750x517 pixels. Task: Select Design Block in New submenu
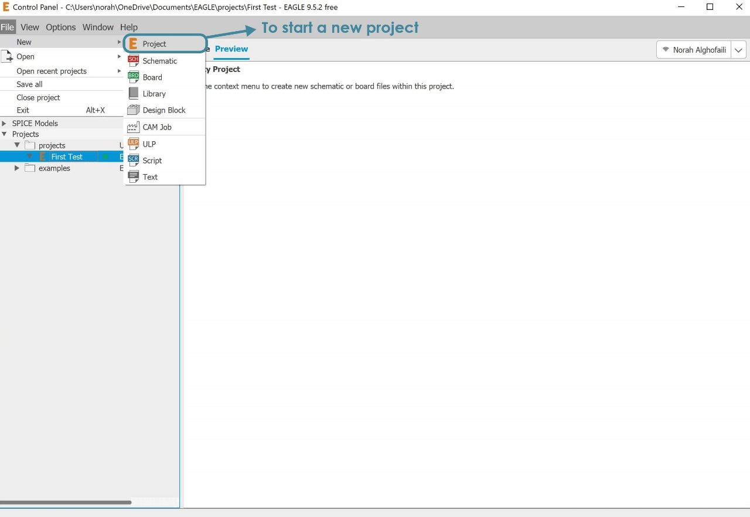165,110
